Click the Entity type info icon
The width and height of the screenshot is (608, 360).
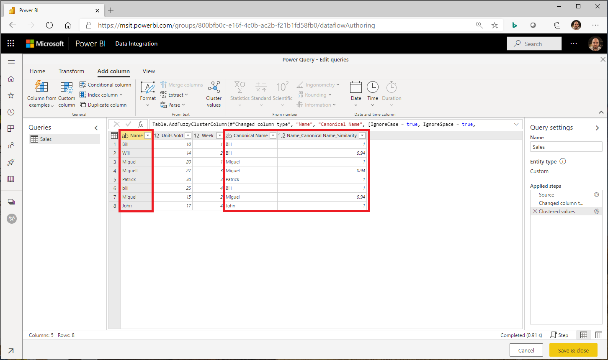click(x=563, y=161)
